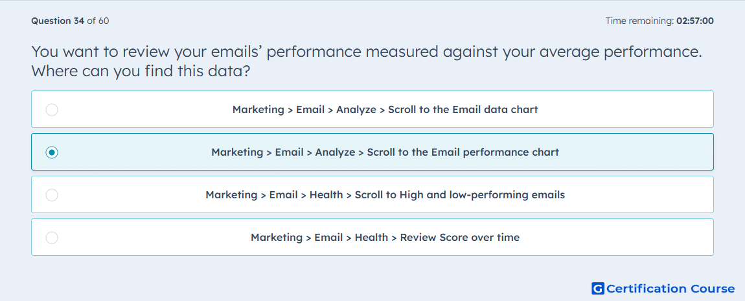Click the '02:57:00' timer value
745x301 pixels.
695,21
